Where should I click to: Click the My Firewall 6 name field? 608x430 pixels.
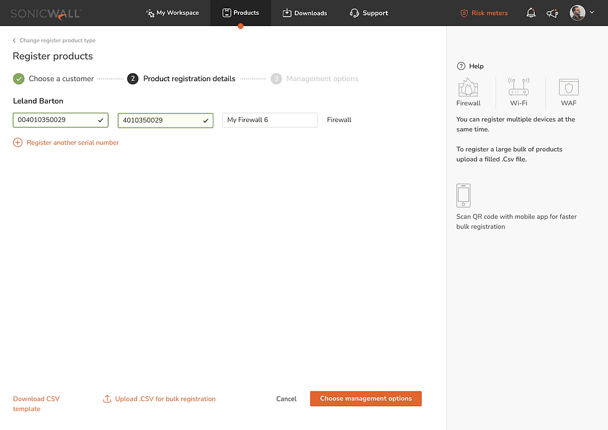click(x=270, y=120)
